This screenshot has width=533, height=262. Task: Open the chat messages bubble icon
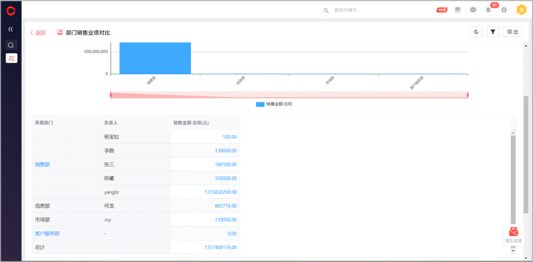point(473,10)
